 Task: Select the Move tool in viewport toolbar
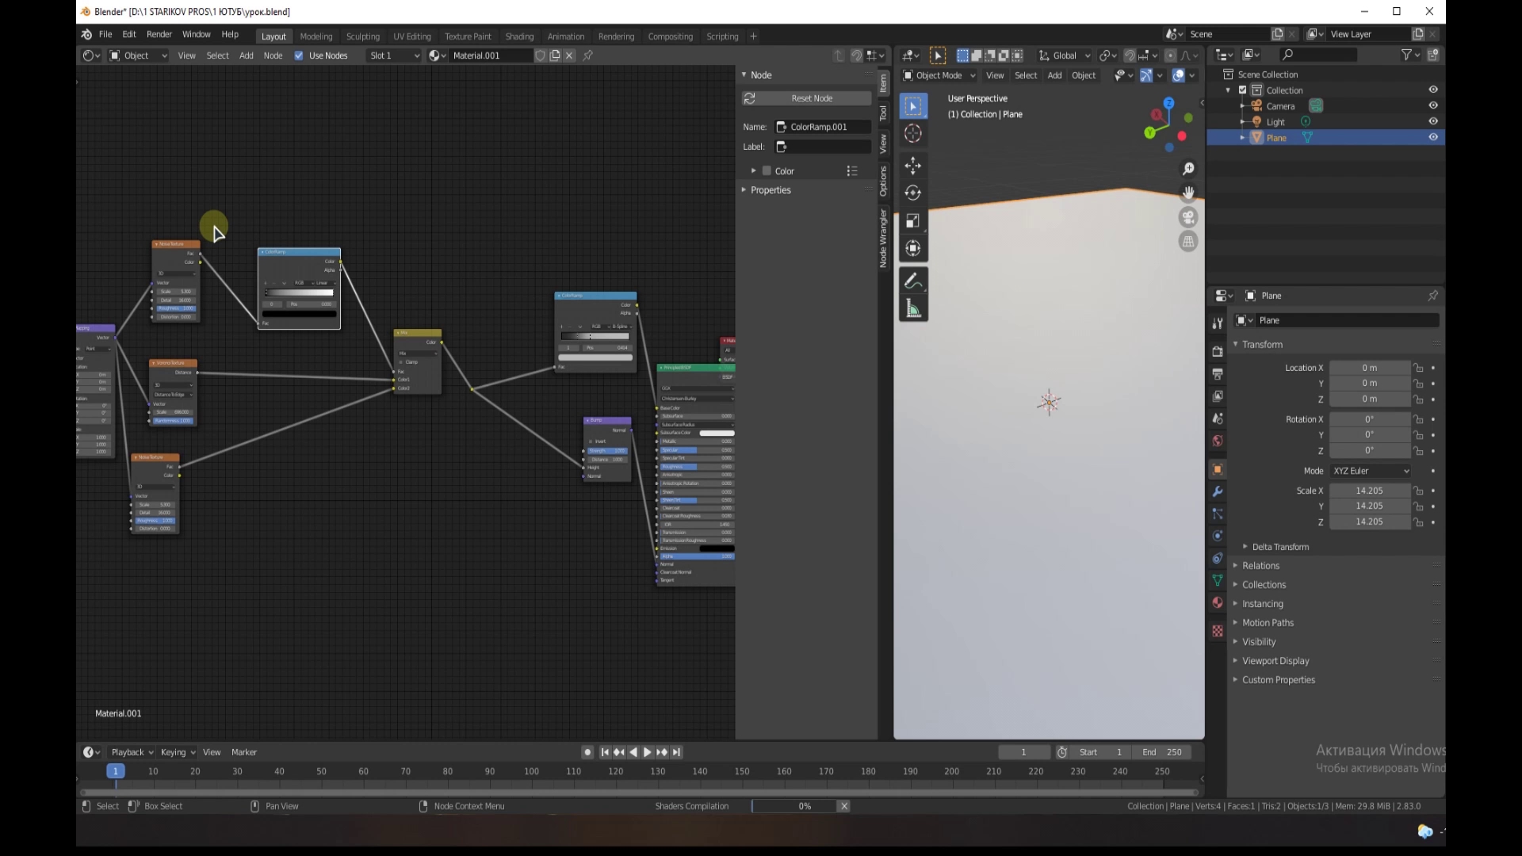[x=913, y=166]
